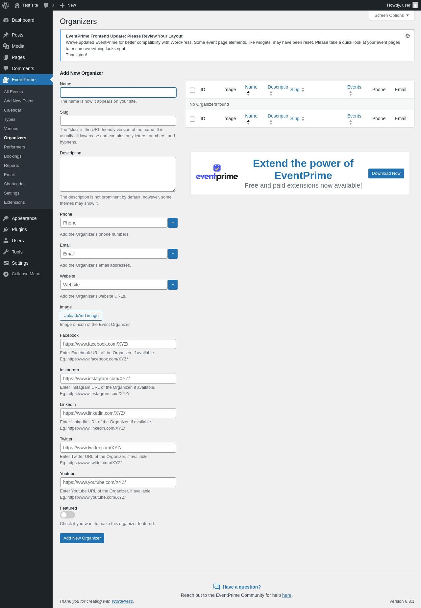
Task: Check the select-all checkbox in table header
Action: point(192,90)
